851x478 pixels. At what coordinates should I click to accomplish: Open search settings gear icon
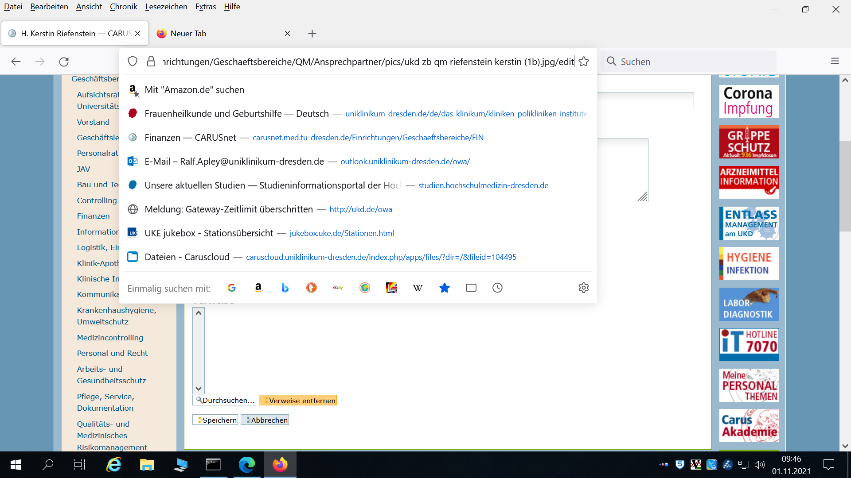584,288
